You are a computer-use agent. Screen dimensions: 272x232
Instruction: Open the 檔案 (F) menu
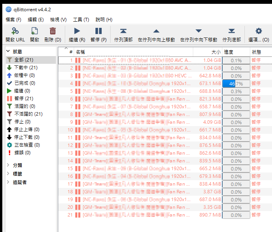[x=13, y=20]
